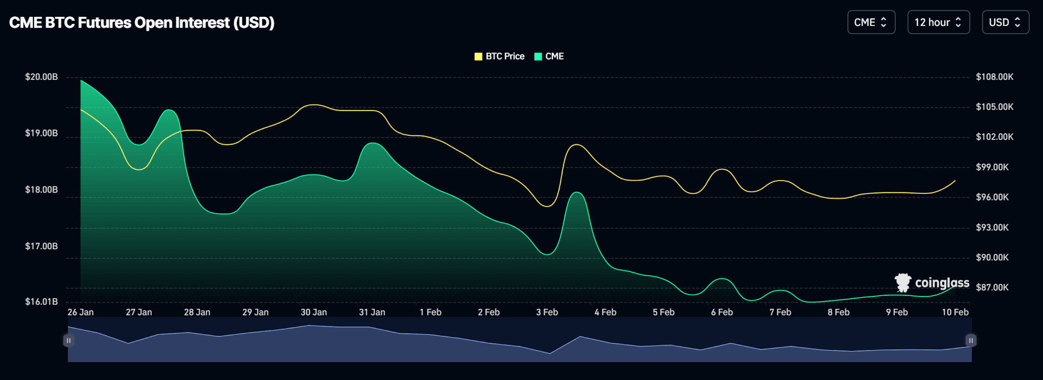Select the 31 Jan date label
This screenshot has height=380, width=1043.
click(x=372, y=312)
